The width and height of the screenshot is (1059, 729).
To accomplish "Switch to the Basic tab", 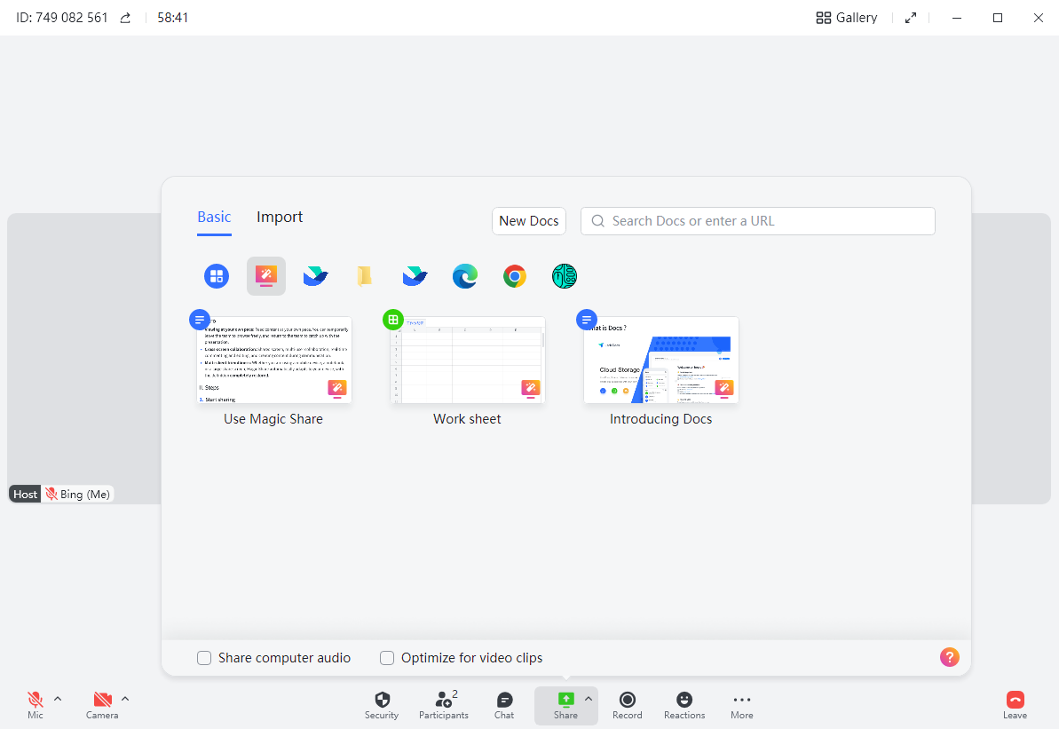I will tap(214, 218).
